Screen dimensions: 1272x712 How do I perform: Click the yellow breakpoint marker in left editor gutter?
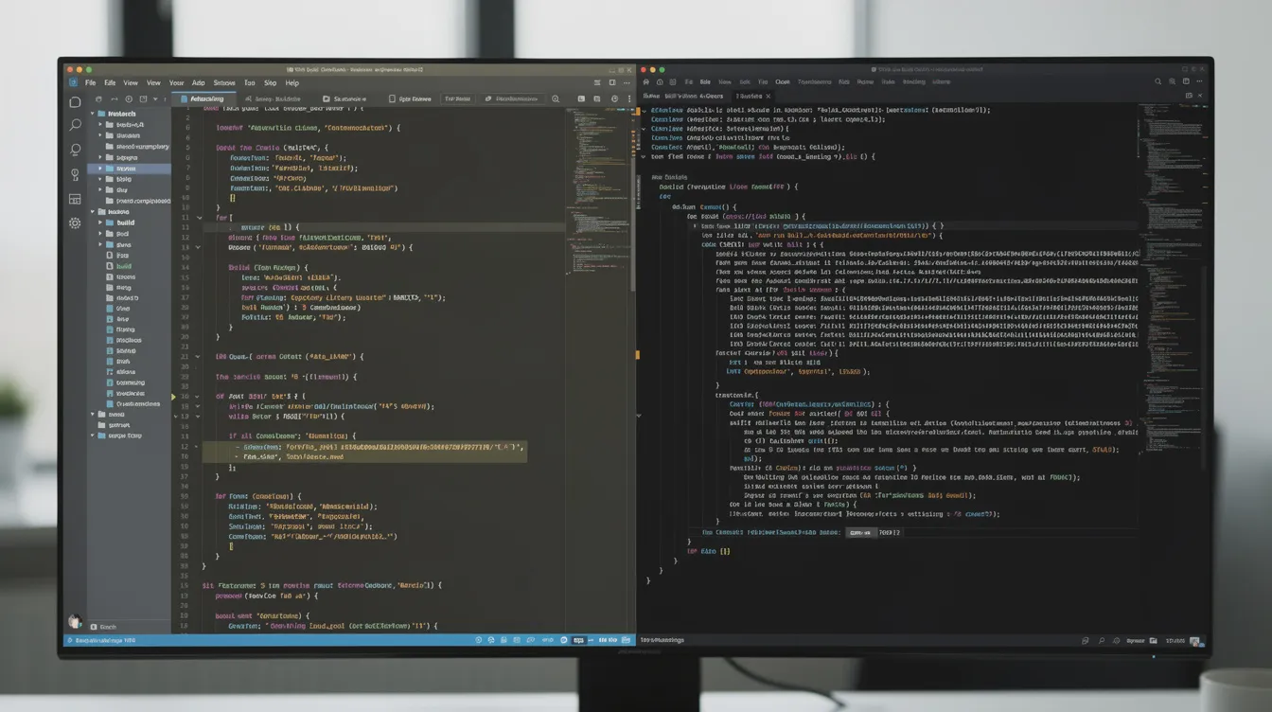(x=174, y=397)
